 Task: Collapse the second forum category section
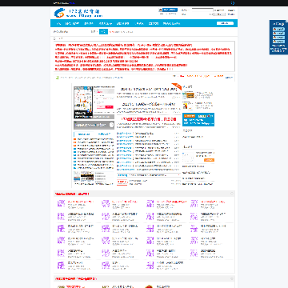[232, 278]
